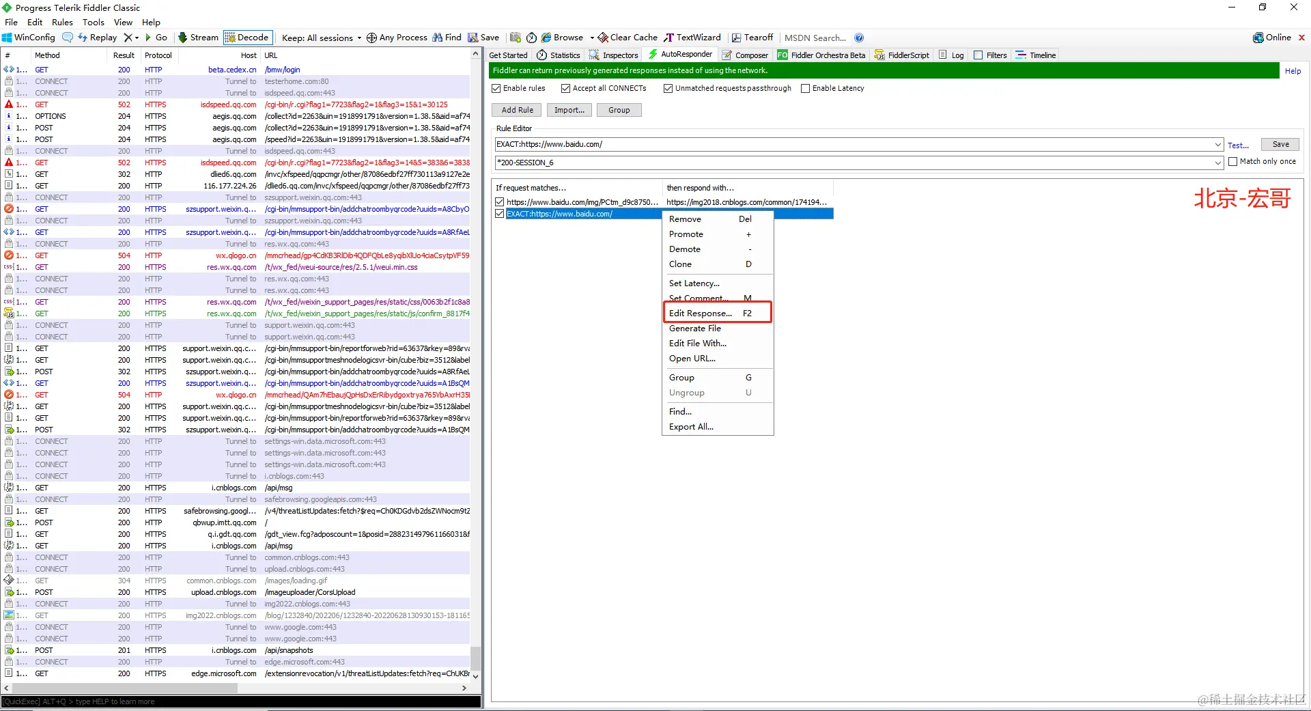Click the blue help question-mark icon
Image resolution: width=1311 pixels, height=711 pixels.
tap(859, 38)
